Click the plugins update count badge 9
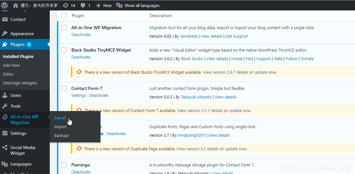Screen dimensions: 355x174 click(x=29, y=45)
